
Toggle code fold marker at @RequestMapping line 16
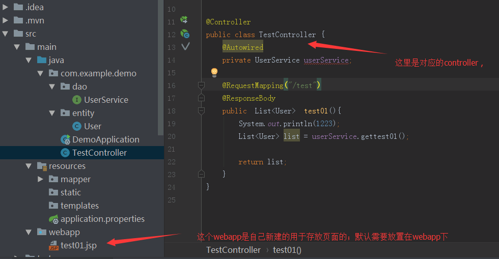(201, 85)
